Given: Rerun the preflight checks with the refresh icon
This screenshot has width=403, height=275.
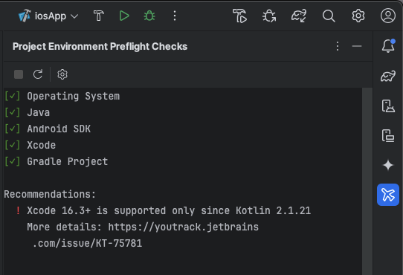Looking at the screenshot, I should [x=38, y=74].
